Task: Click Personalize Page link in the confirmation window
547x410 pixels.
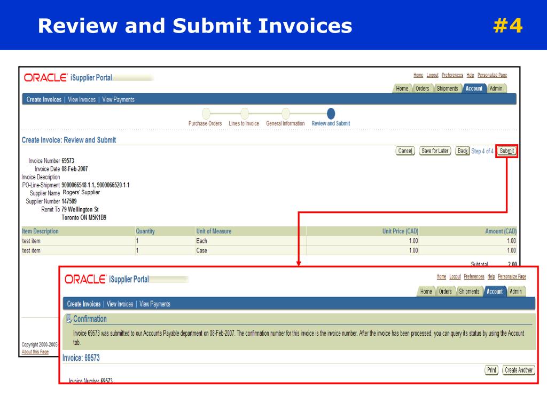Action: point(512,277)
